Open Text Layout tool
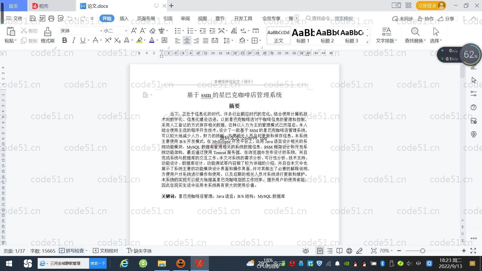 (386, 35)
